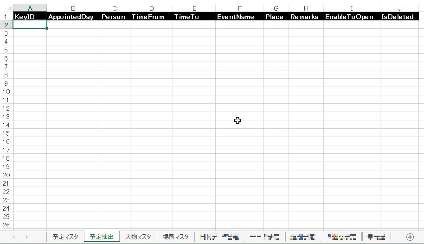Select column E header
This screenshot has width=424, height=244.
(194, 8)
